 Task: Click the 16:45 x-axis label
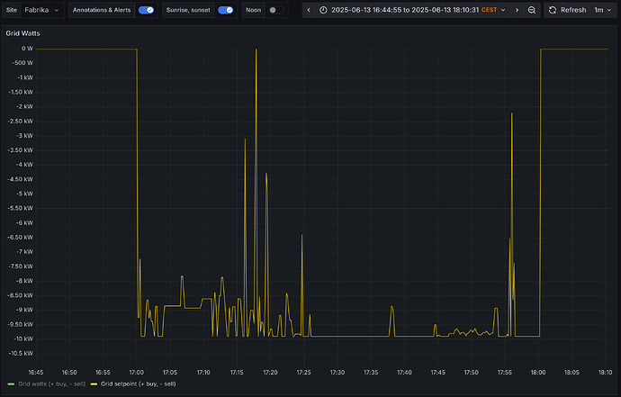(36, 373)
